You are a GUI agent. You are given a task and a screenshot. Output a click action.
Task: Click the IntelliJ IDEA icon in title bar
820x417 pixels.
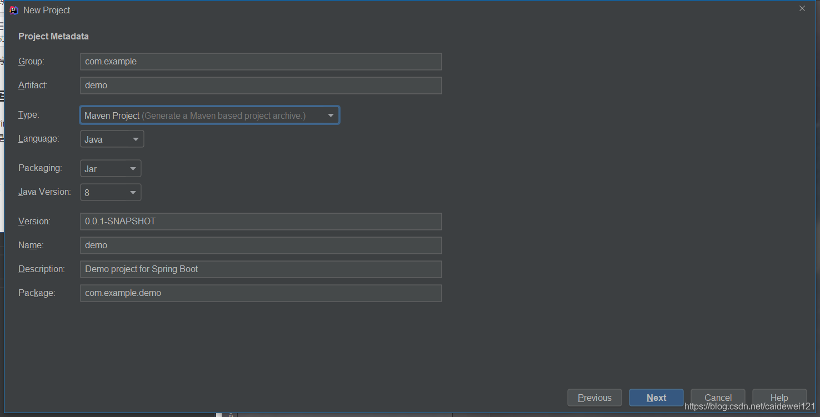pos(14,10)
